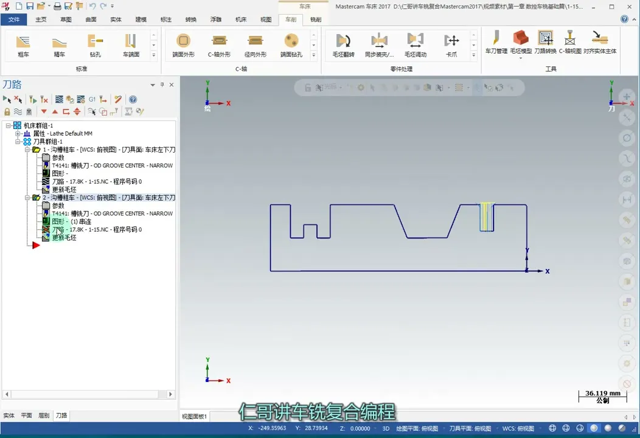The image size is (640, 438).
Task: Collapse the 机床群组-1 tree node
Action: (x=9, y=126)
